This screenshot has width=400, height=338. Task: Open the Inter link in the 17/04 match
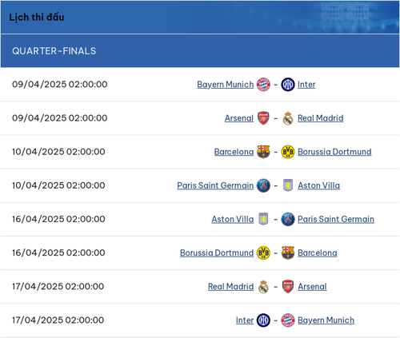click(245, 320)
